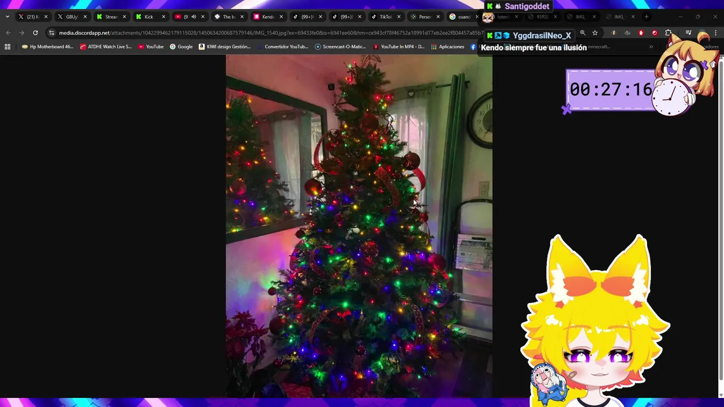This screenshot has width=724, height=407.
Task: Open the YouTube bookmark
Action: pos(151,47)
